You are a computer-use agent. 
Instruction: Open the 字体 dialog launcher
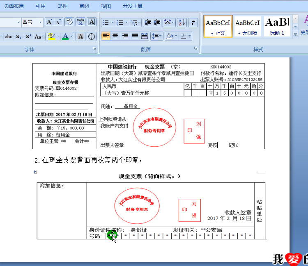[94, 48]
